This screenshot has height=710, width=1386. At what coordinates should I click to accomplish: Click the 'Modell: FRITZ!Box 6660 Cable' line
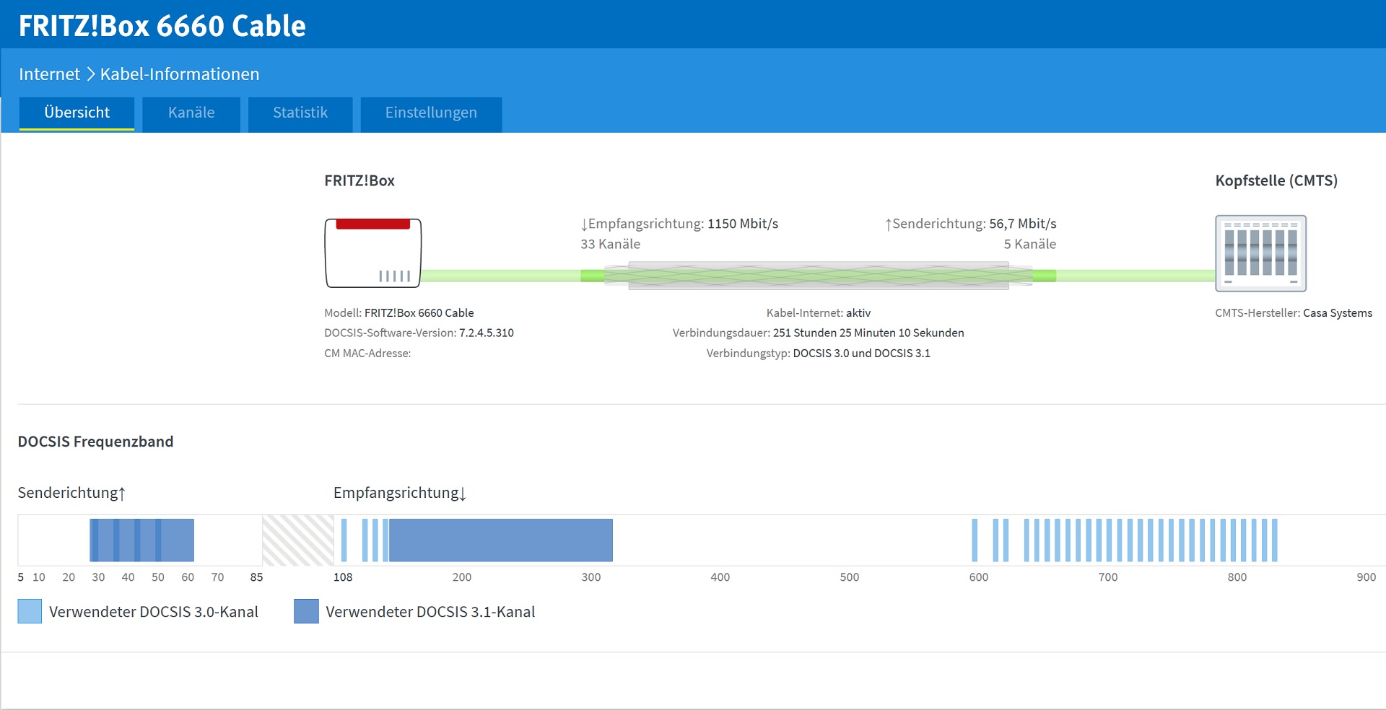click(x=399, y=312)
